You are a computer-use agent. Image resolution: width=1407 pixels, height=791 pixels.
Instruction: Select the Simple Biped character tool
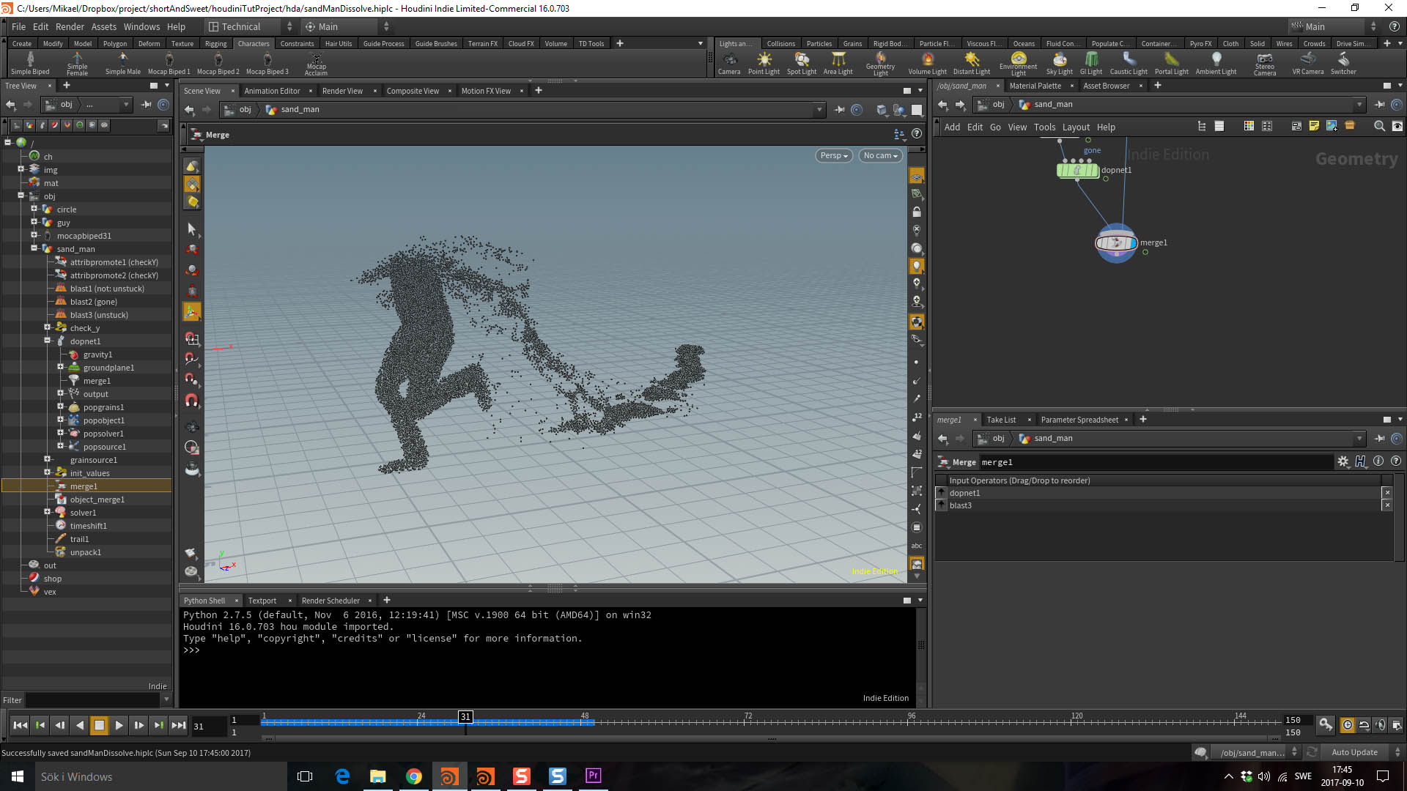coord(30,62)
